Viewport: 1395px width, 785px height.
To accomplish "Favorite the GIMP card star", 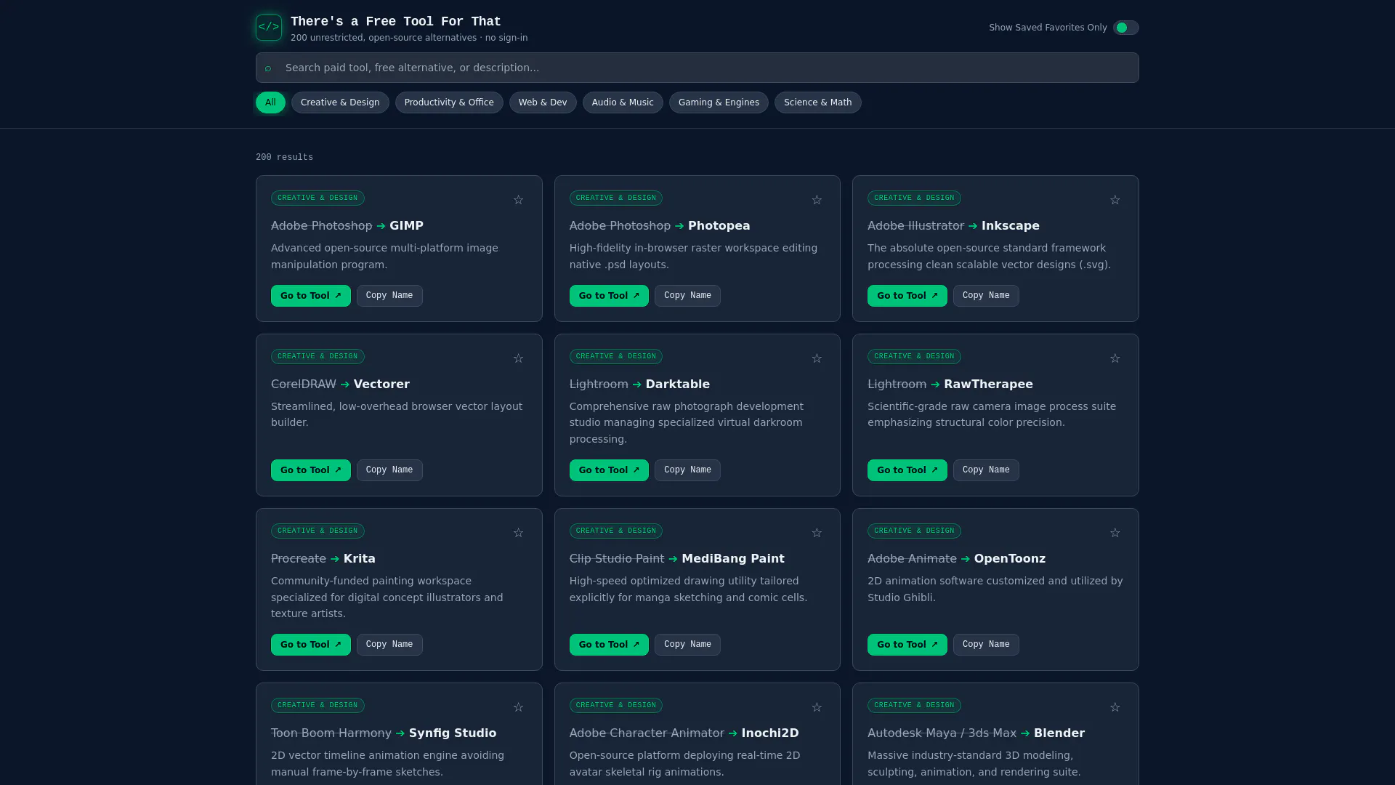I will pyautogui.click(x=518, y=200).
